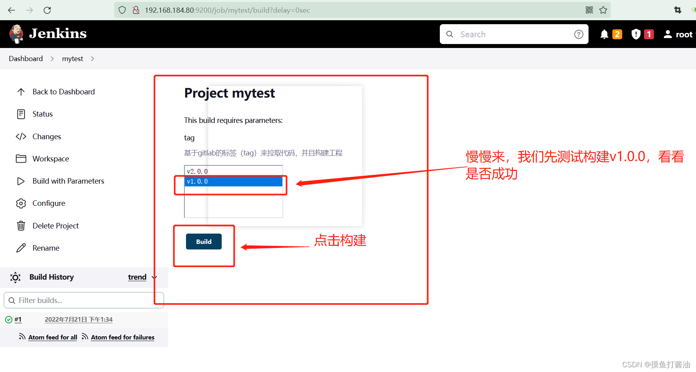
Task: Open the QR code icon in address bar
Action: coord(589,10)
